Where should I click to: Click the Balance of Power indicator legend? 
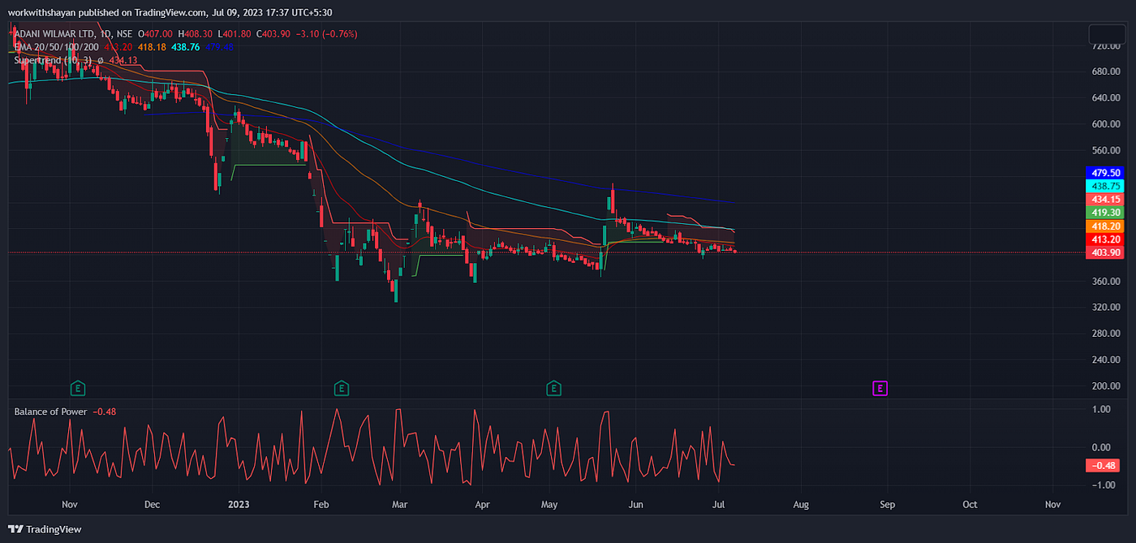(50, 412)
